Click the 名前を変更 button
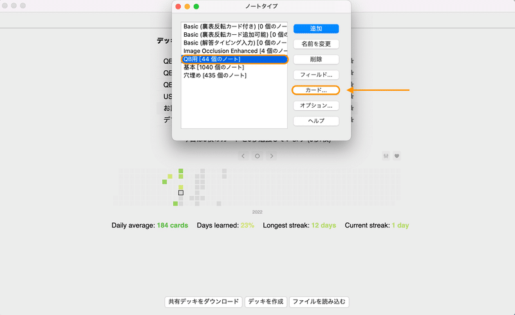The width and height of the screenshot is (515, 315). pos(316,44)
